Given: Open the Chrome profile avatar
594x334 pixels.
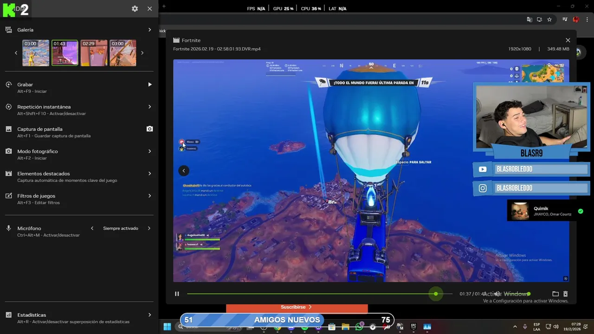Looking at the screenshot, I should point(576,19).
